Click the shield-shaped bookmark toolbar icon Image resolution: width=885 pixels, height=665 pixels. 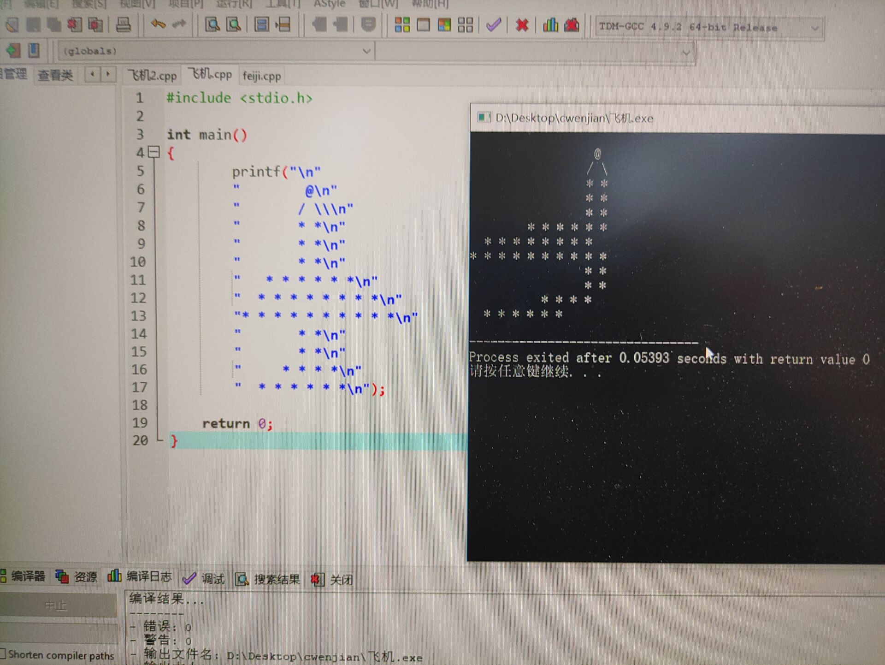click(x=368, y=24)
